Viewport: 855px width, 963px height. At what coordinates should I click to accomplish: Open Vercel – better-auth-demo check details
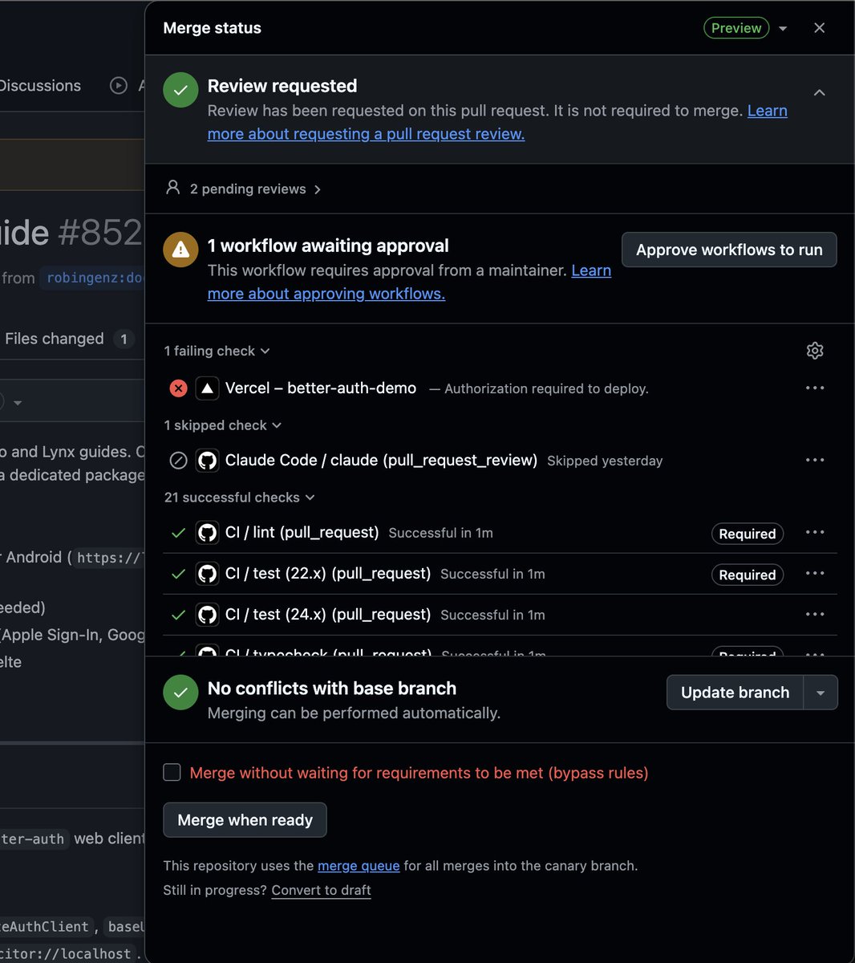coord(321,388)
